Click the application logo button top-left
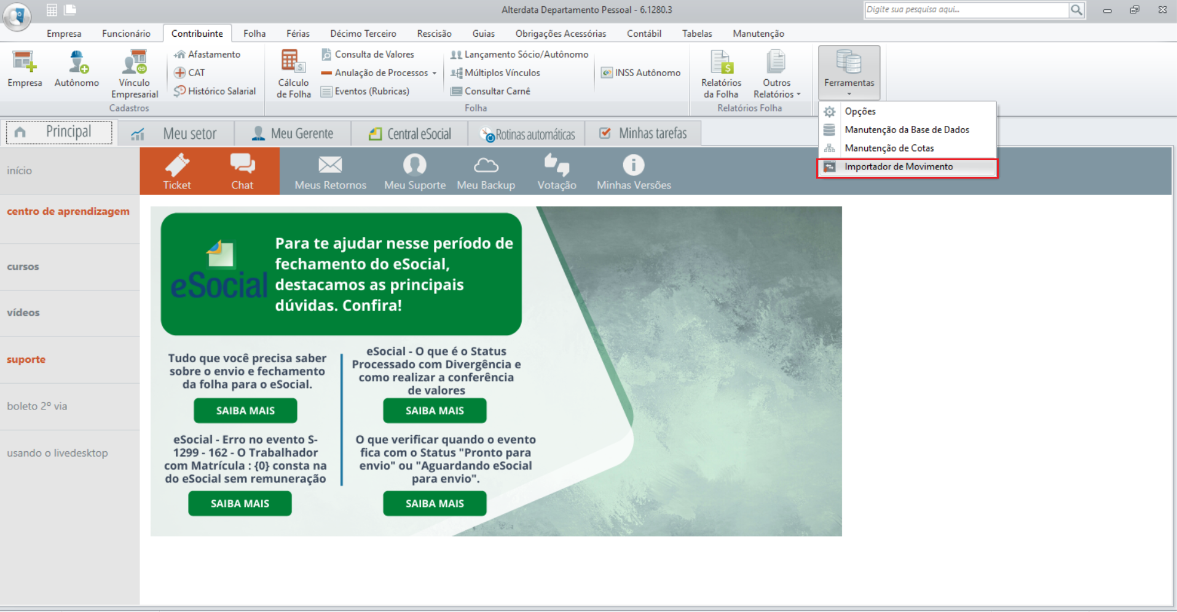The image size is (1177, 612). (17, 16)
